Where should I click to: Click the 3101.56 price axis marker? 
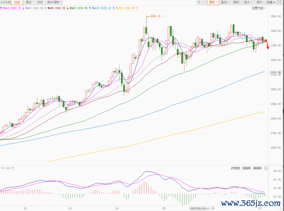tap(276, 72)
